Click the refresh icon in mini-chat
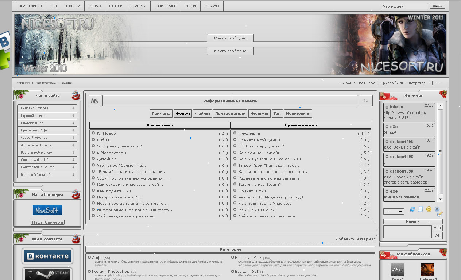The image size is (461, 280). [x=412, y=209]
